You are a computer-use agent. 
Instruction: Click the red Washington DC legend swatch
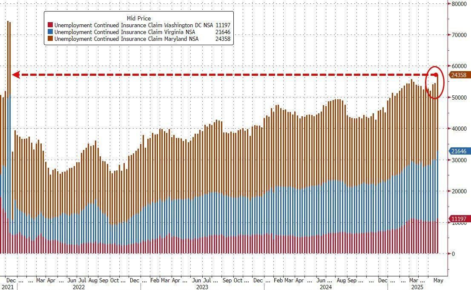coord(51,26)
